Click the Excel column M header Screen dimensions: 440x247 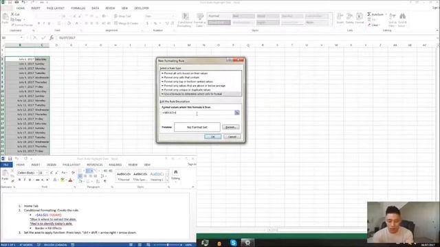(189, 45)
